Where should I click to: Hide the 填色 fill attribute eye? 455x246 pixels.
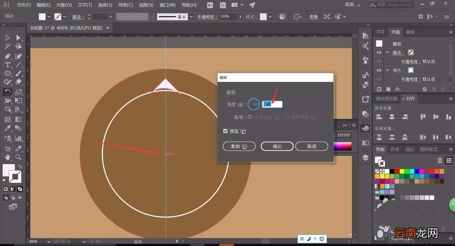[379, 70]
